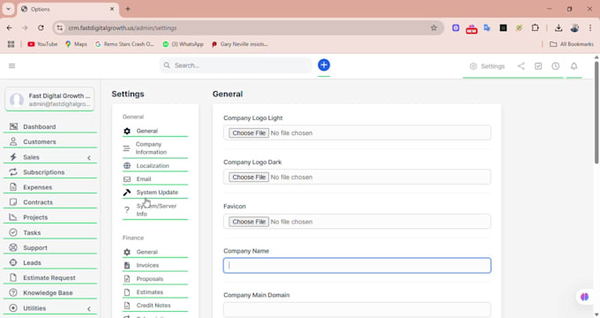Screen dimensions: 600x318
Task: Click the Knowledge Base question icon
Action: click(13, 292)
